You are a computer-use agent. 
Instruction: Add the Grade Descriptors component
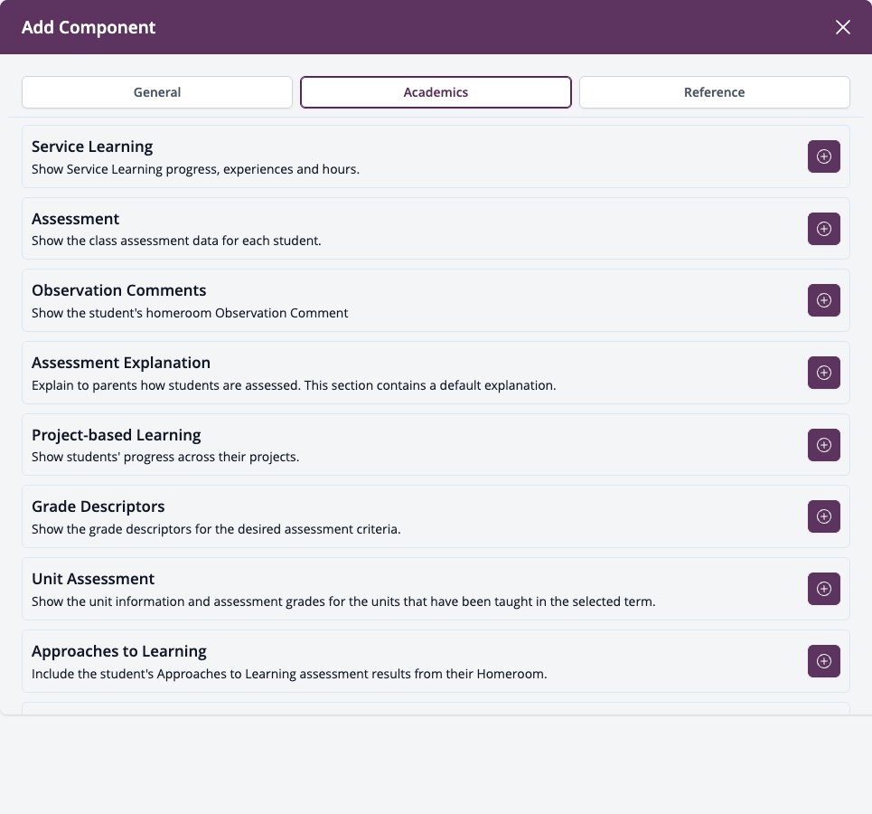pos(823,516)
